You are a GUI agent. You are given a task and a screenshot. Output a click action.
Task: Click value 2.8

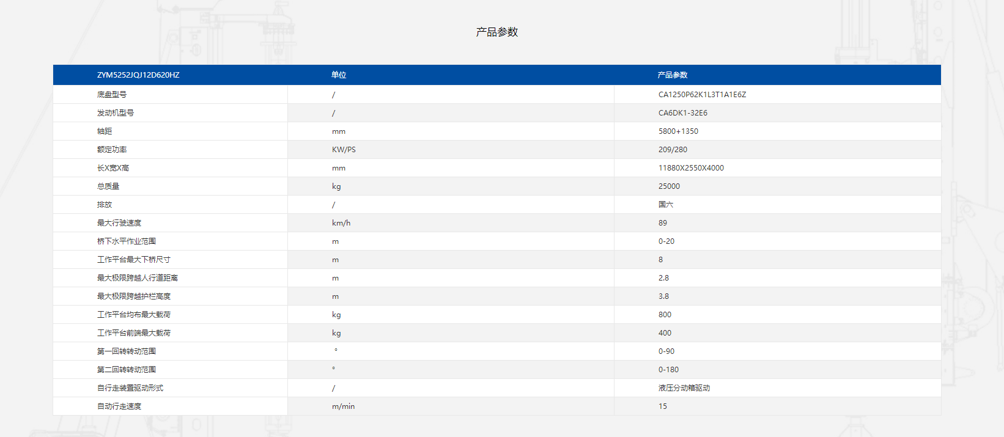coord(663,278)
